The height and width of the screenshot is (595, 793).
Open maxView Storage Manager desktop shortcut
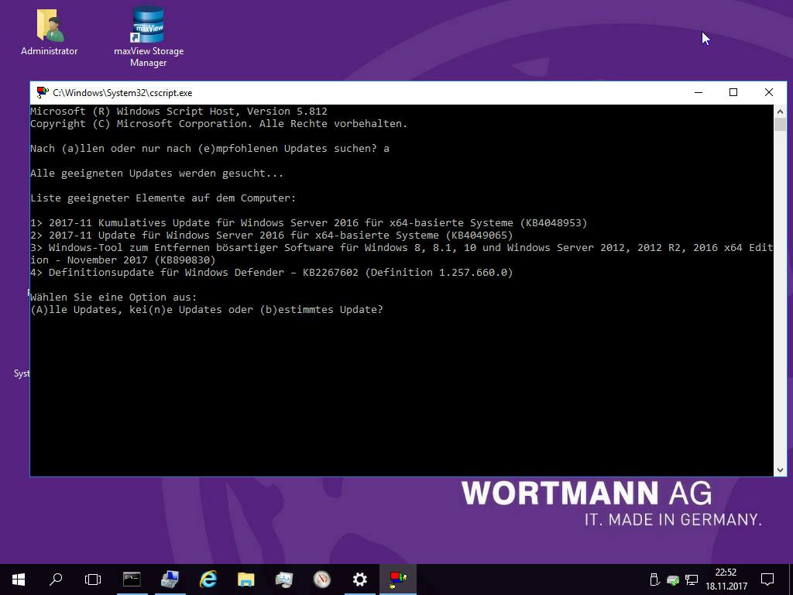click(x=149, y=33)
